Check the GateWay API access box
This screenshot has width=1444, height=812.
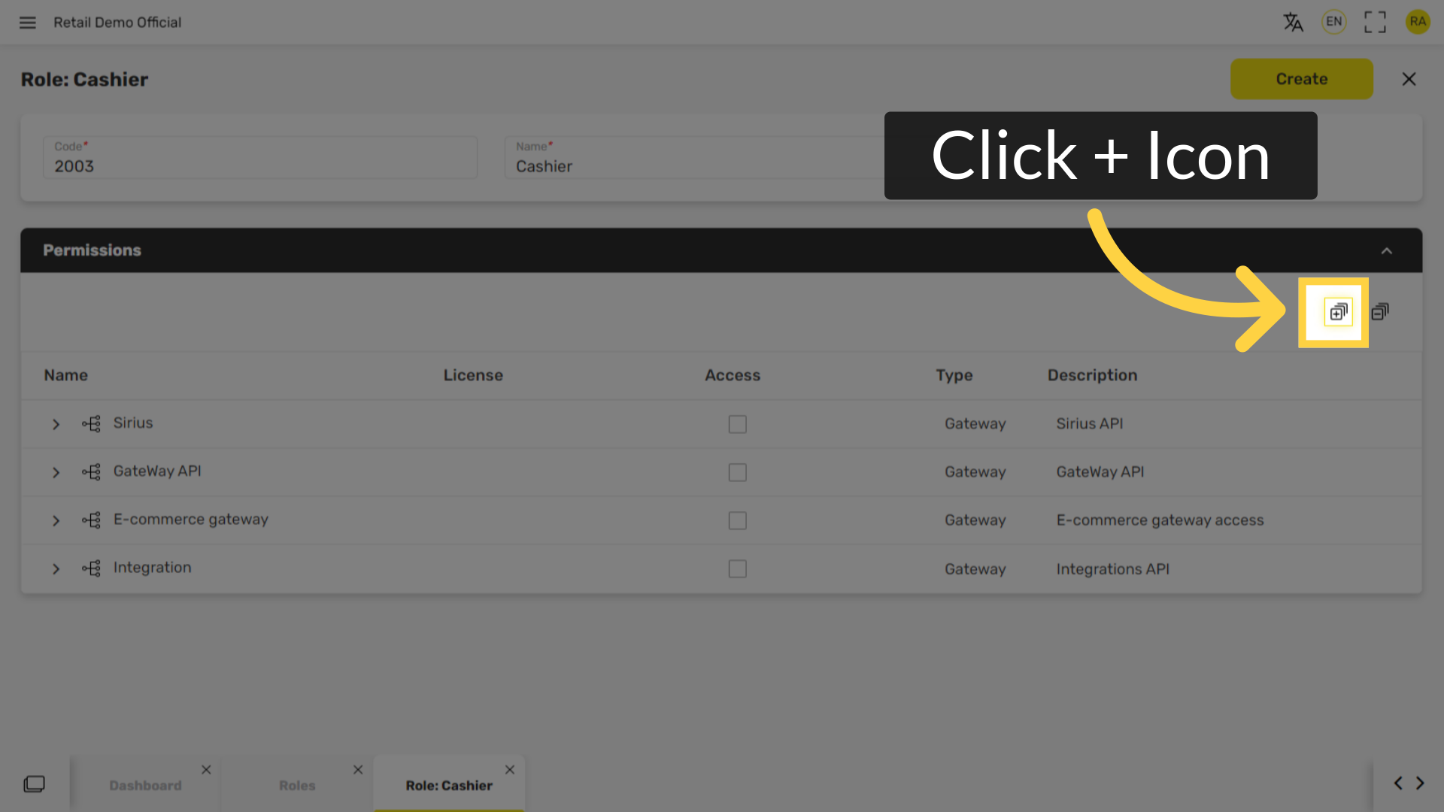(x=737, y=472)
